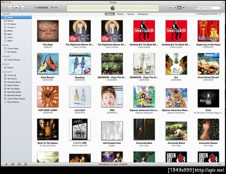Switch to grid view button

[x=179, y=8]
